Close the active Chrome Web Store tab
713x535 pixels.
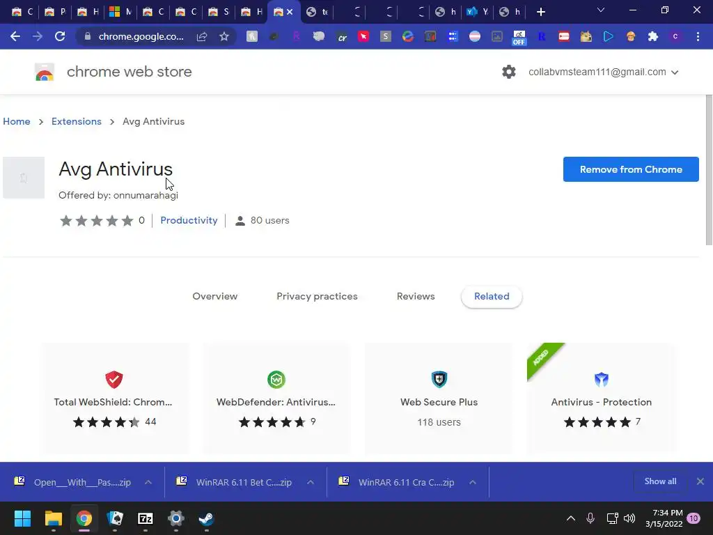(x=290, y=12)
